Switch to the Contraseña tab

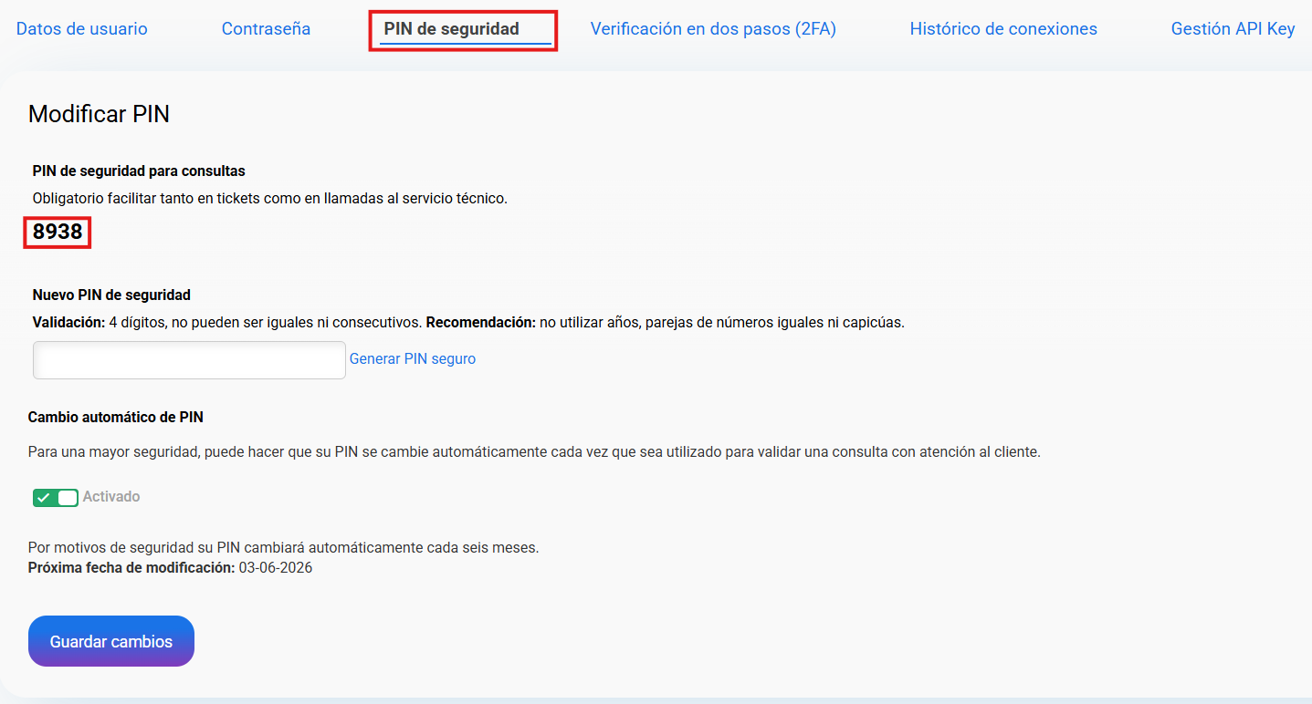(266, 29)
